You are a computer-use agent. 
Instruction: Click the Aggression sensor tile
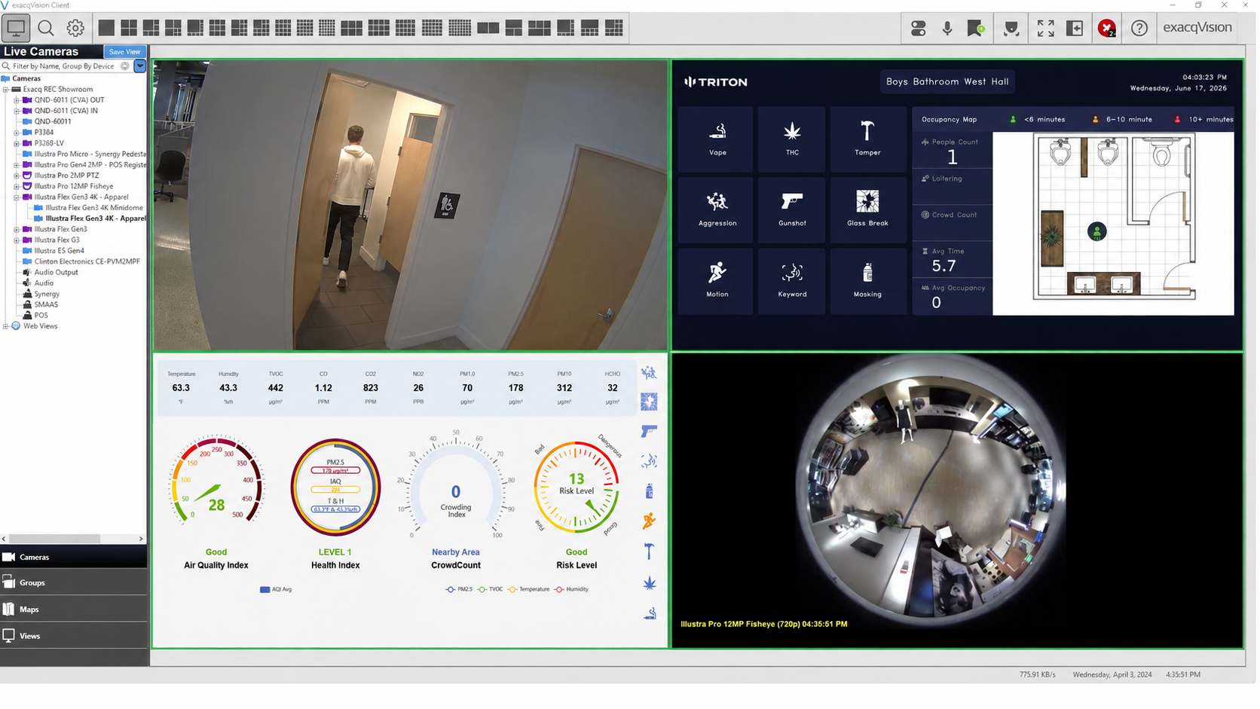pyautogui.click(x=717, y=209)
